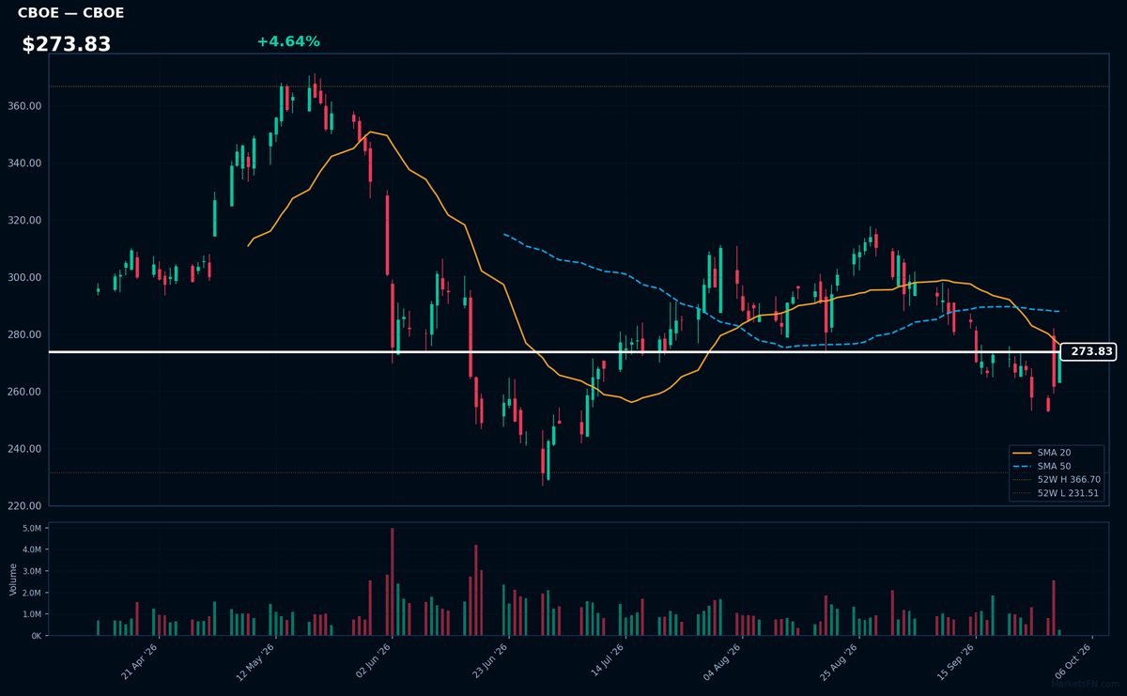Click the 02 Jun '26 date label
Screen dimensions: 1127x696
tap(374, 662)
